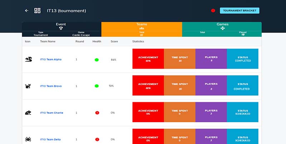
Task: Click Team Charlie's frog icon
Action: (28, 113)
